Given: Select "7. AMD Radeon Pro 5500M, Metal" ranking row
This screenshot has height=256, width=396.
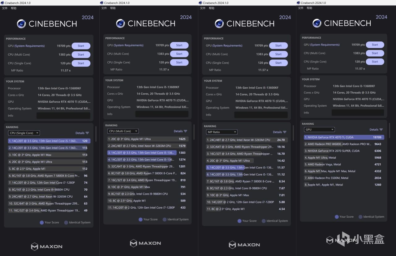Looking at the screenshot, I should (344, 178).
